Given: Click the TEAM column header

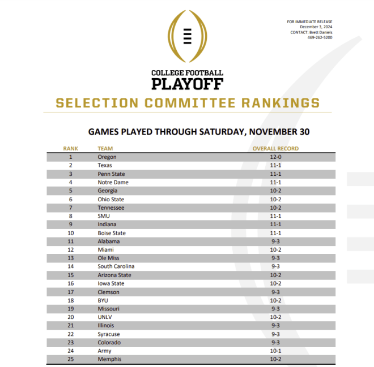Looking at the screenshot, I should [105, 149].
